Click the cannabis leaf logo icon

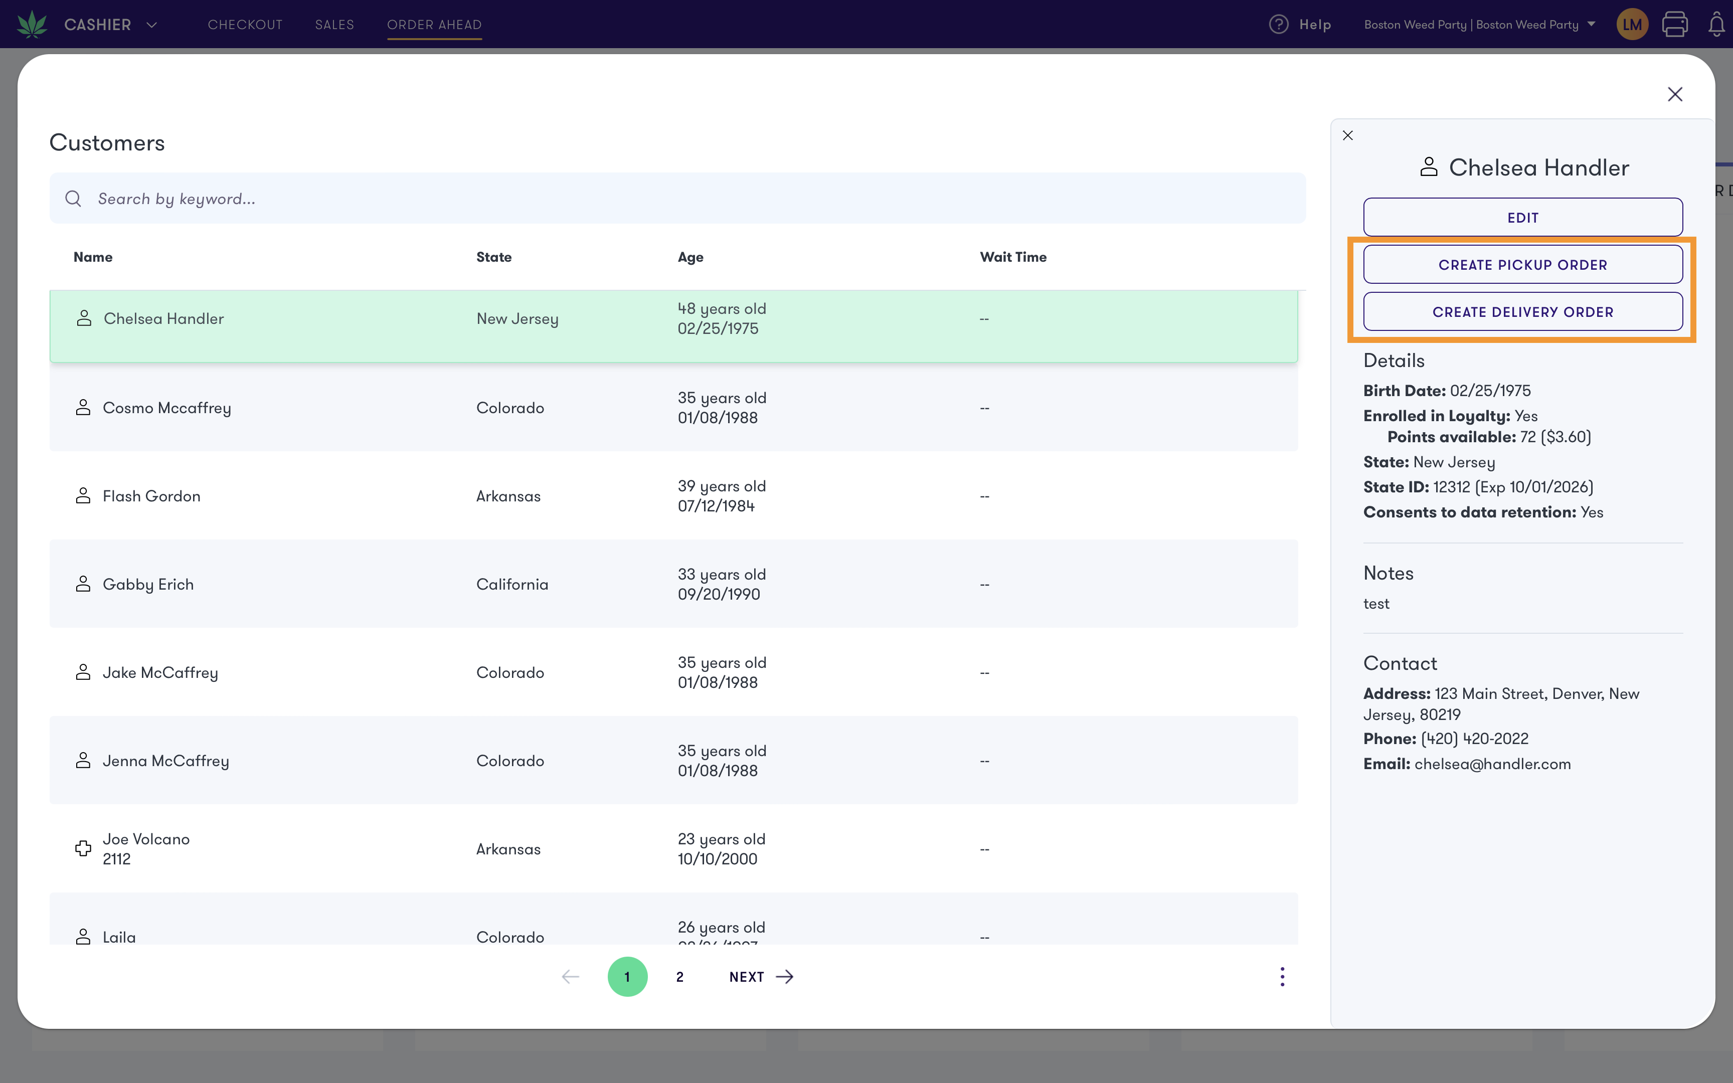coord(32,25)
